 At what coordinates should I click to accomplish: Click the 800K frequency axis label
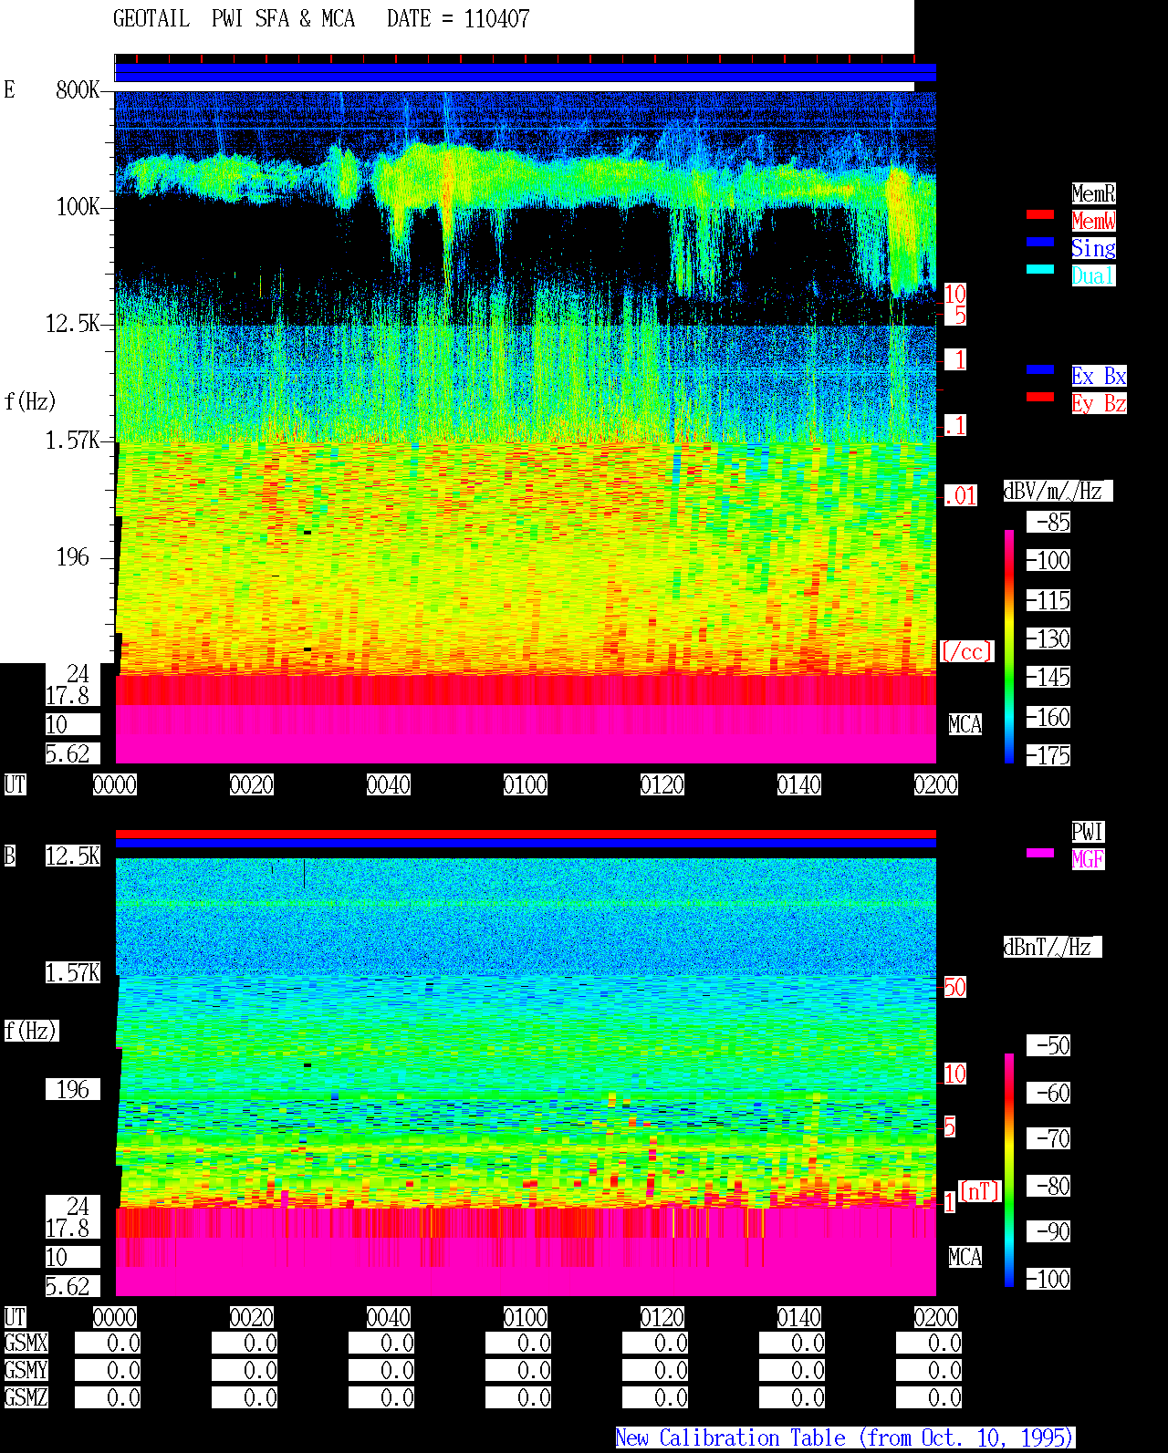[78, 89]
